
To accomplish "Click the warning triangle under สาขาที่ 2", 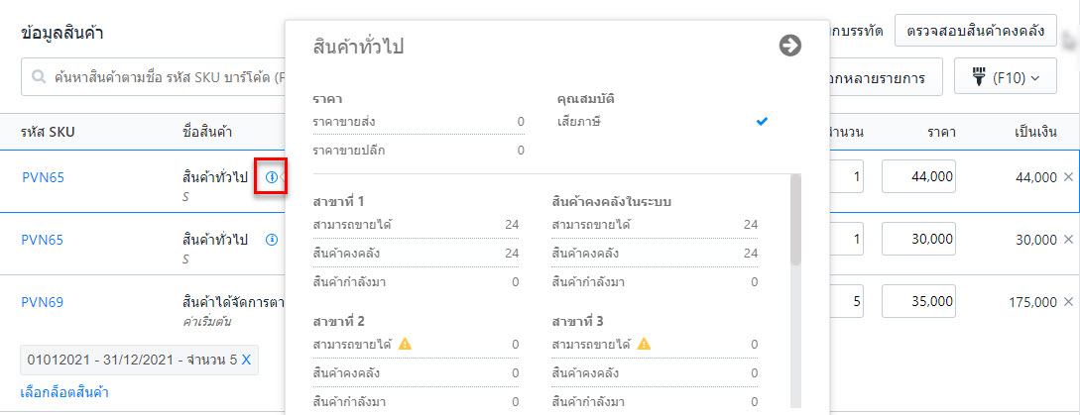I will coord(405,344).
